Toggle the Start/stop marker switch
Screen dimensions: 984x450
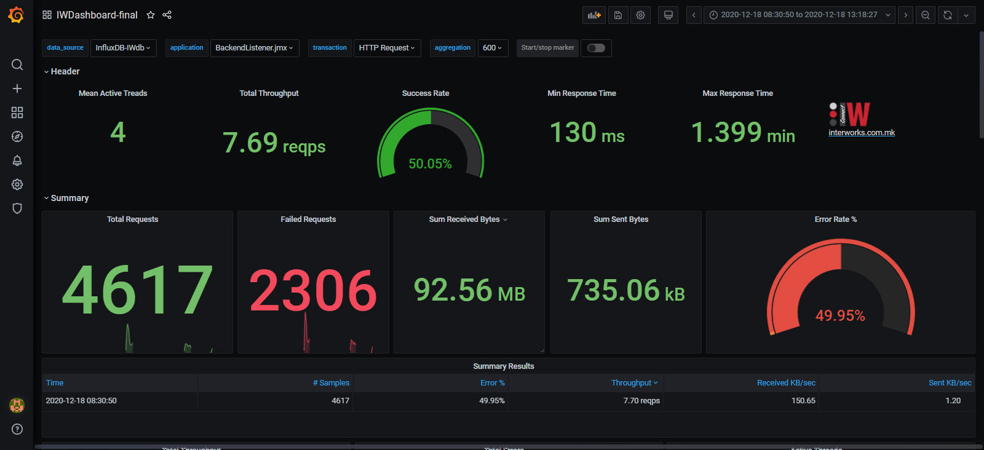pos(596,48)
